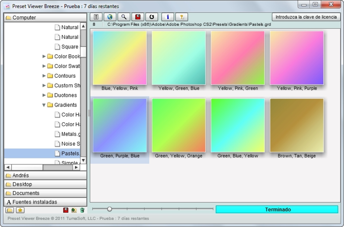
Task: Select the Yellow, Pink, Purple gradient
Action: point(297,58)
